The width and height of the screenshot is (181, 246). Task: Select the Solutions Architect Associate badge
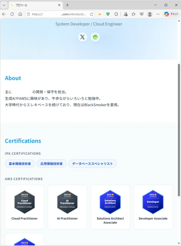[110, 202]
